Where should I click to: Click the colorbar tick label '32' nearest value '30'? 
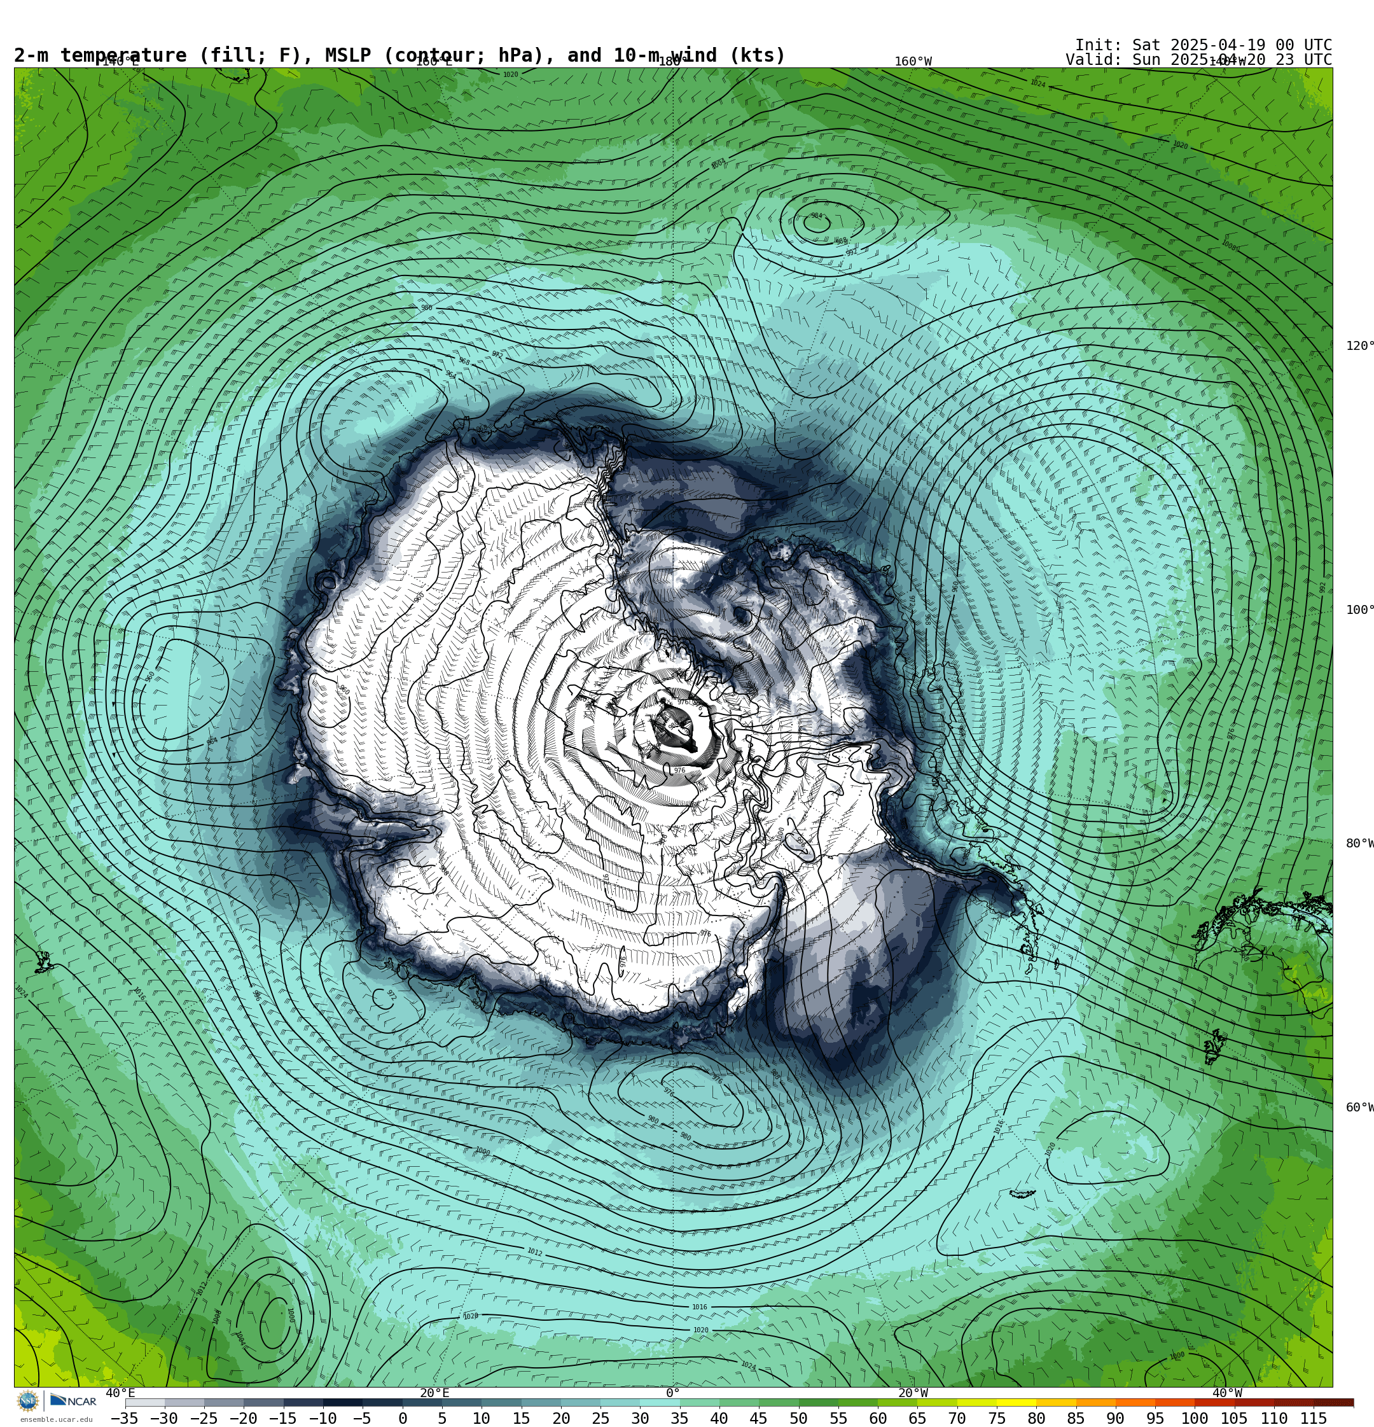click(x=640, y=1418)
